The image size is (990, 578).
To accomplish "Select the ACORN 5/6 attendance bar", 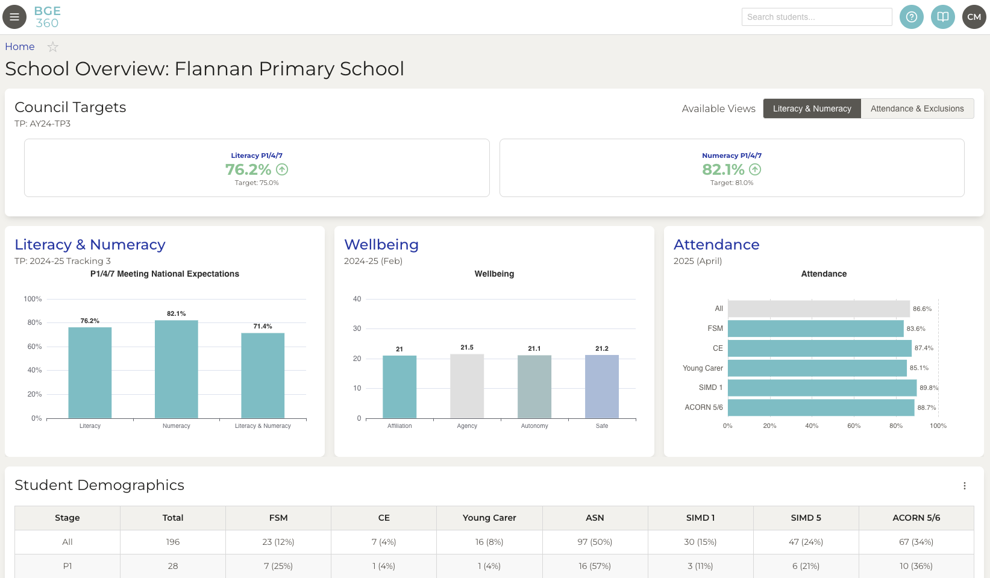I will (821, 407).
